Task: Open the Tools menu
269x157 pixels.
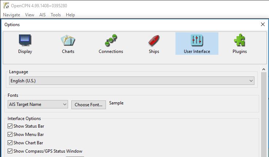Action: click(56, 15)
